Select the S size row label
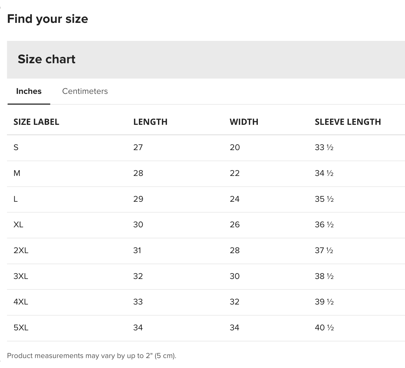 coord(16,147)
